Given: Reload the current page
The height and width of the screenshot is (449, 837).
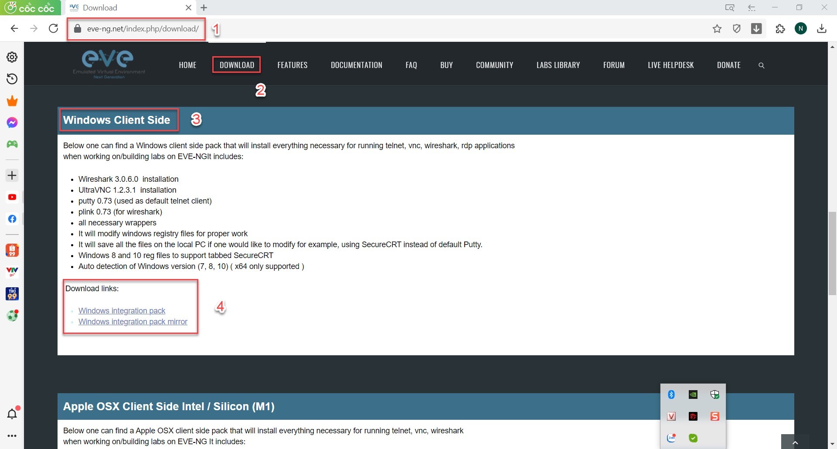Looking at the screenshot, I should coord(53,29).
